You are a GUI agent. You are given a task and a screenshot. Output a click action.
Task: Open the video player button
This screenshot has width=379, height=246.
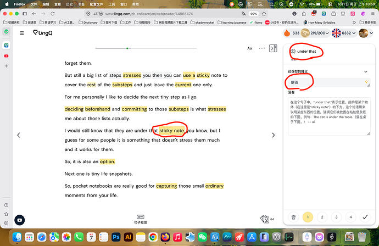point(20,220)
